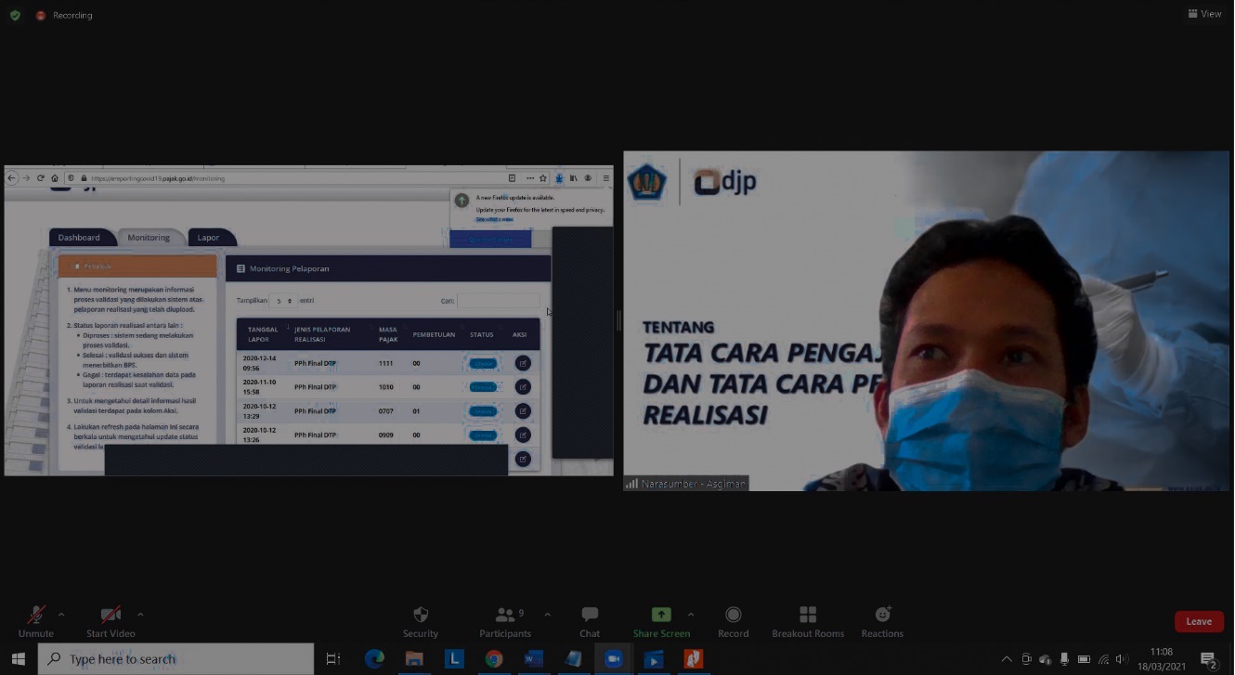The image size is (1235, 675).
Task: Click the green Share Screen icon
Action: 661,615
